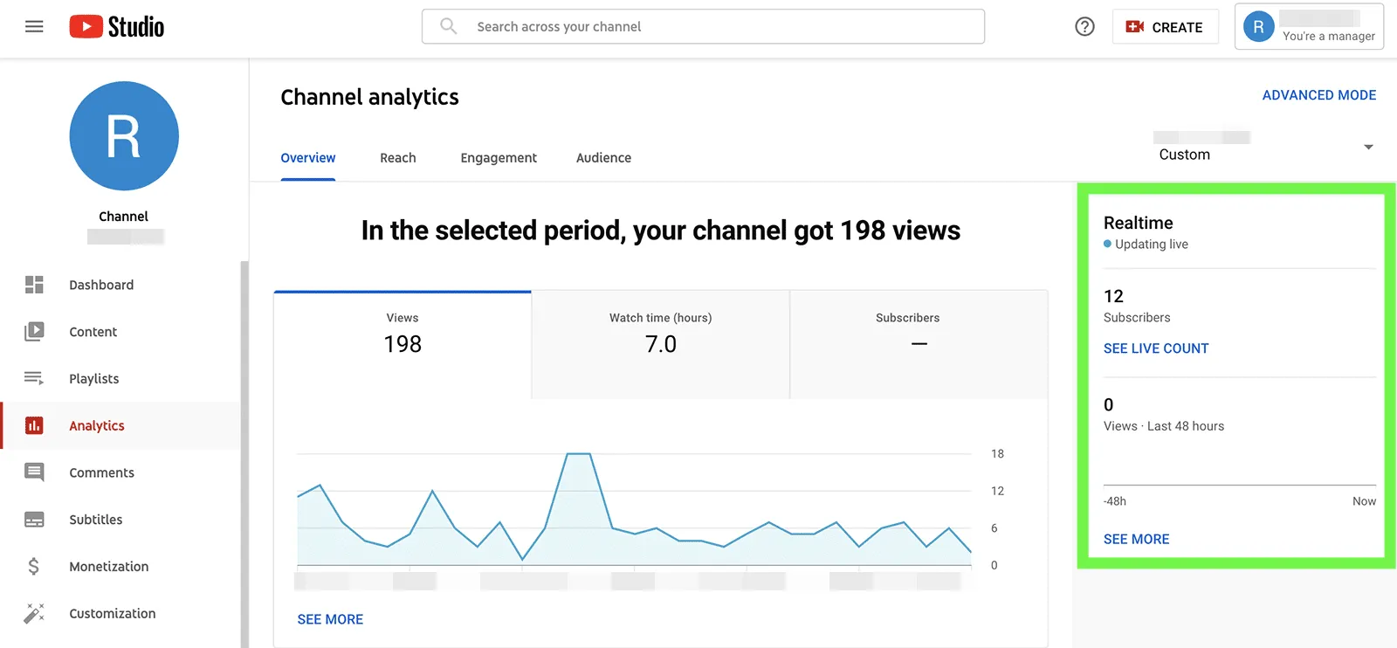The height and width of the screenshot is (648, 1397).
Task: Select the Watch time (hours) metric card
Action: click(x=660, y=344)
